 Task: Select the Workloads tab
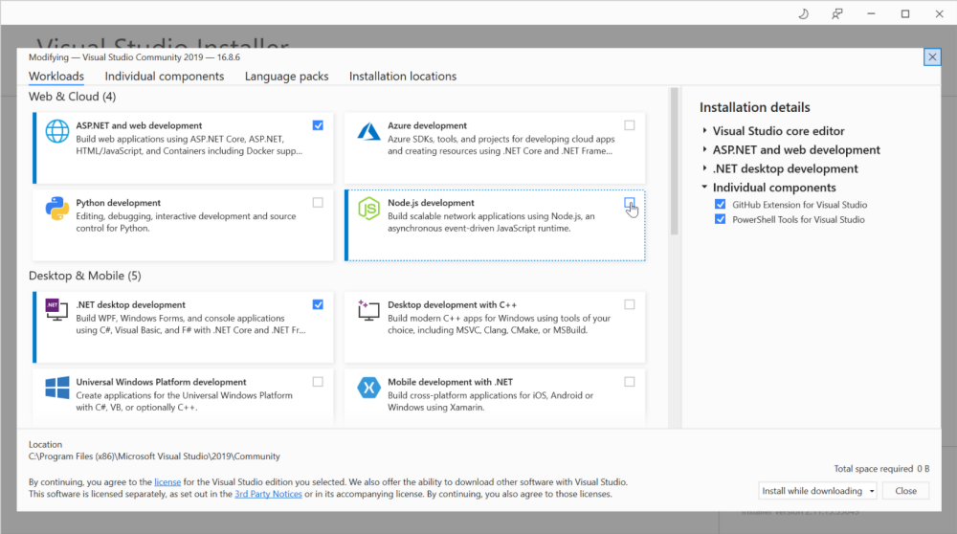pos(56,77)
